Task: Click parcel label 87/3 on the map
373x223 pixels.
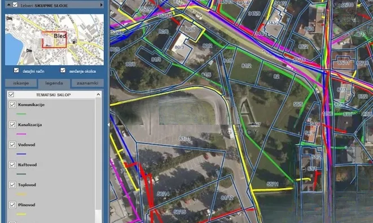Action: tap(342, 90)
